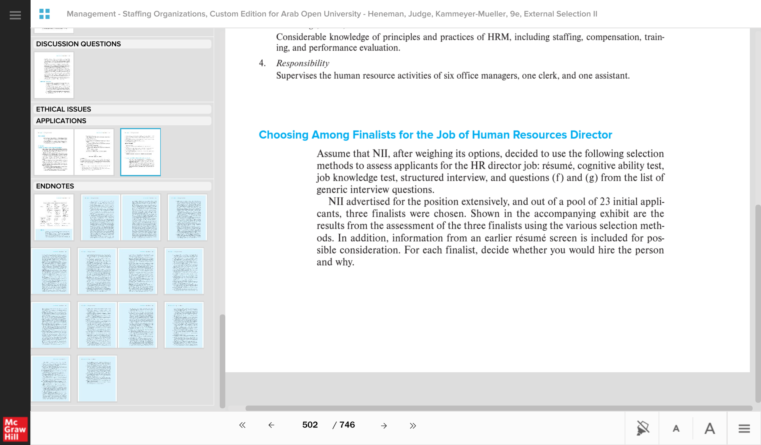Jump to last page with double-right arrows

(413, 425)
